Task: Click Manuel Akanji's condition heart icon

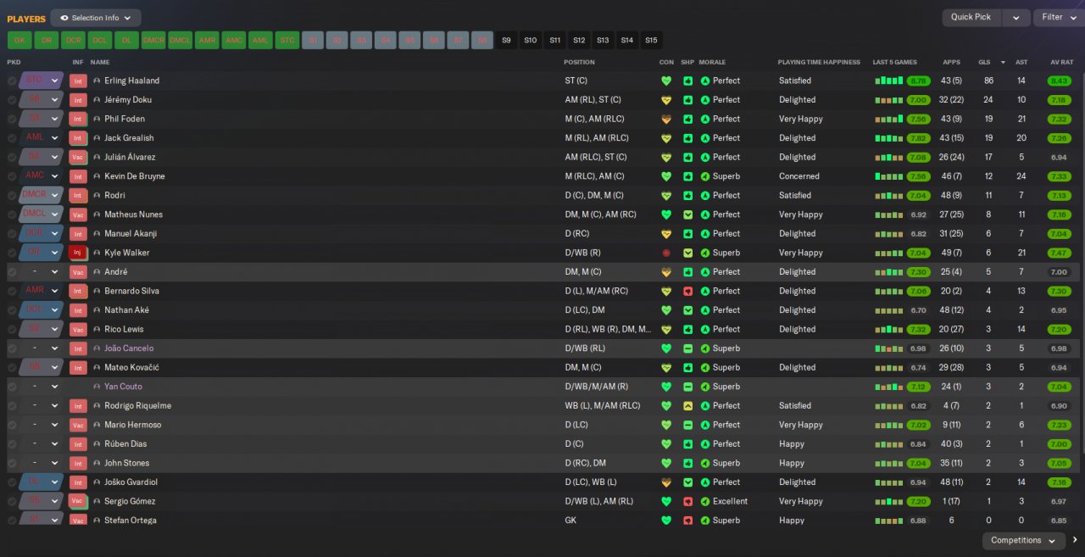Action: [x=666, y=233]
